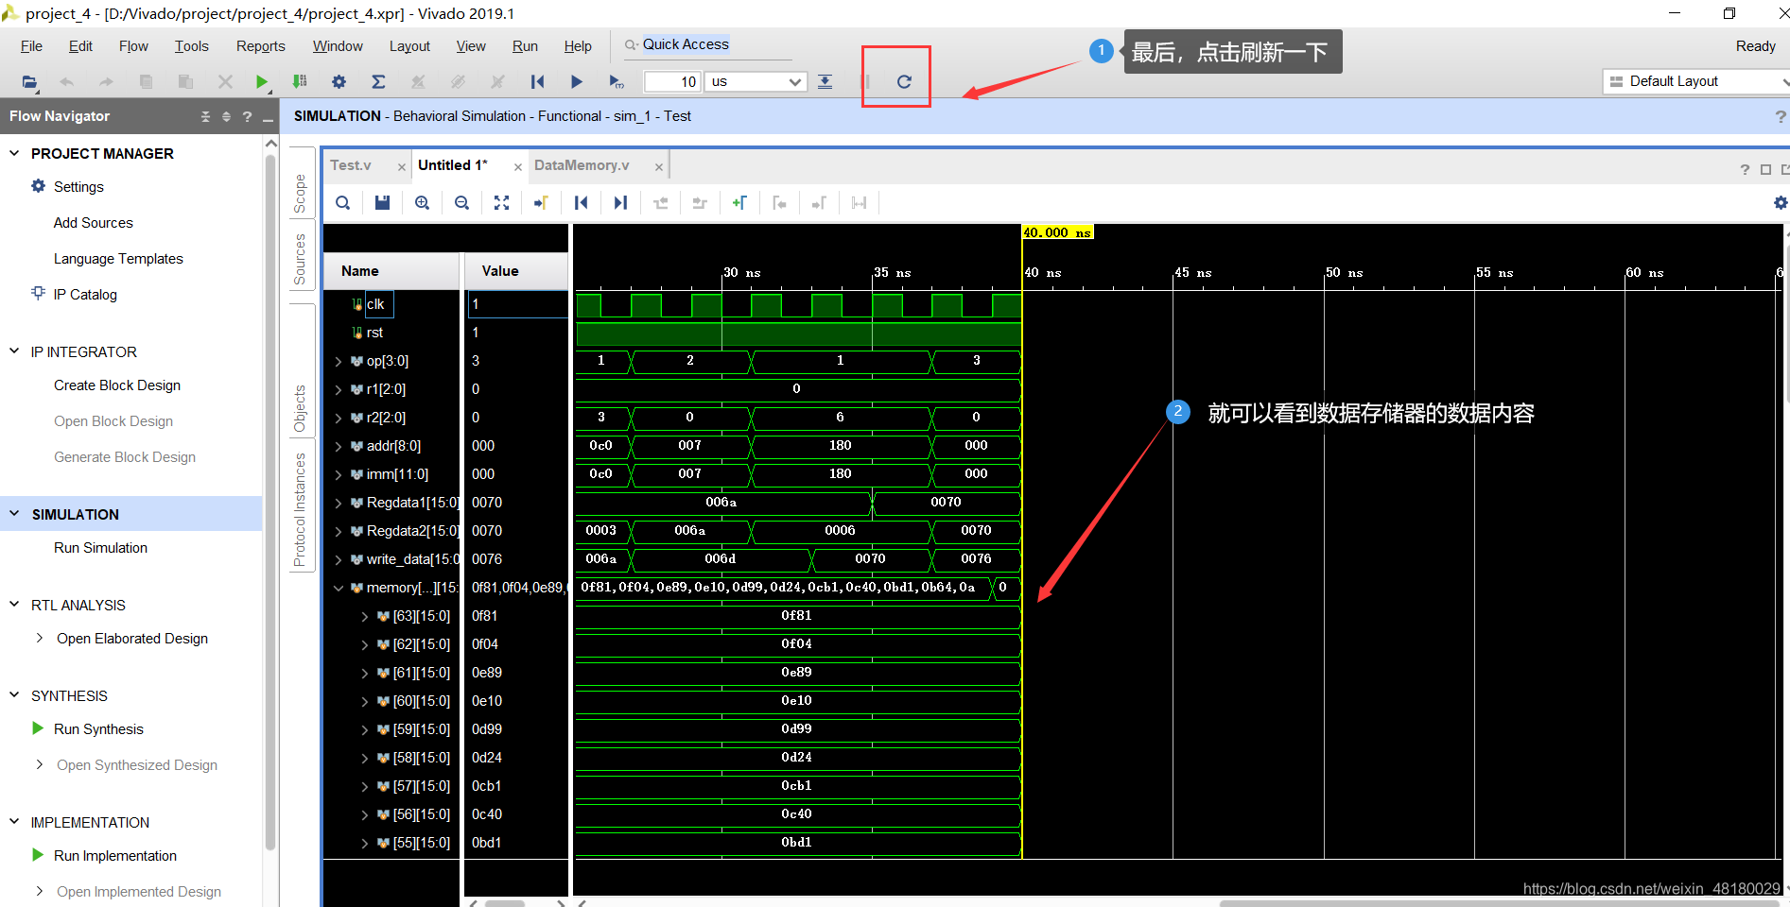The height and width of the screenshot is (907, 1790).
Task: Click the Sigma reports toolbar icon
Action: (x=378, y=82)
